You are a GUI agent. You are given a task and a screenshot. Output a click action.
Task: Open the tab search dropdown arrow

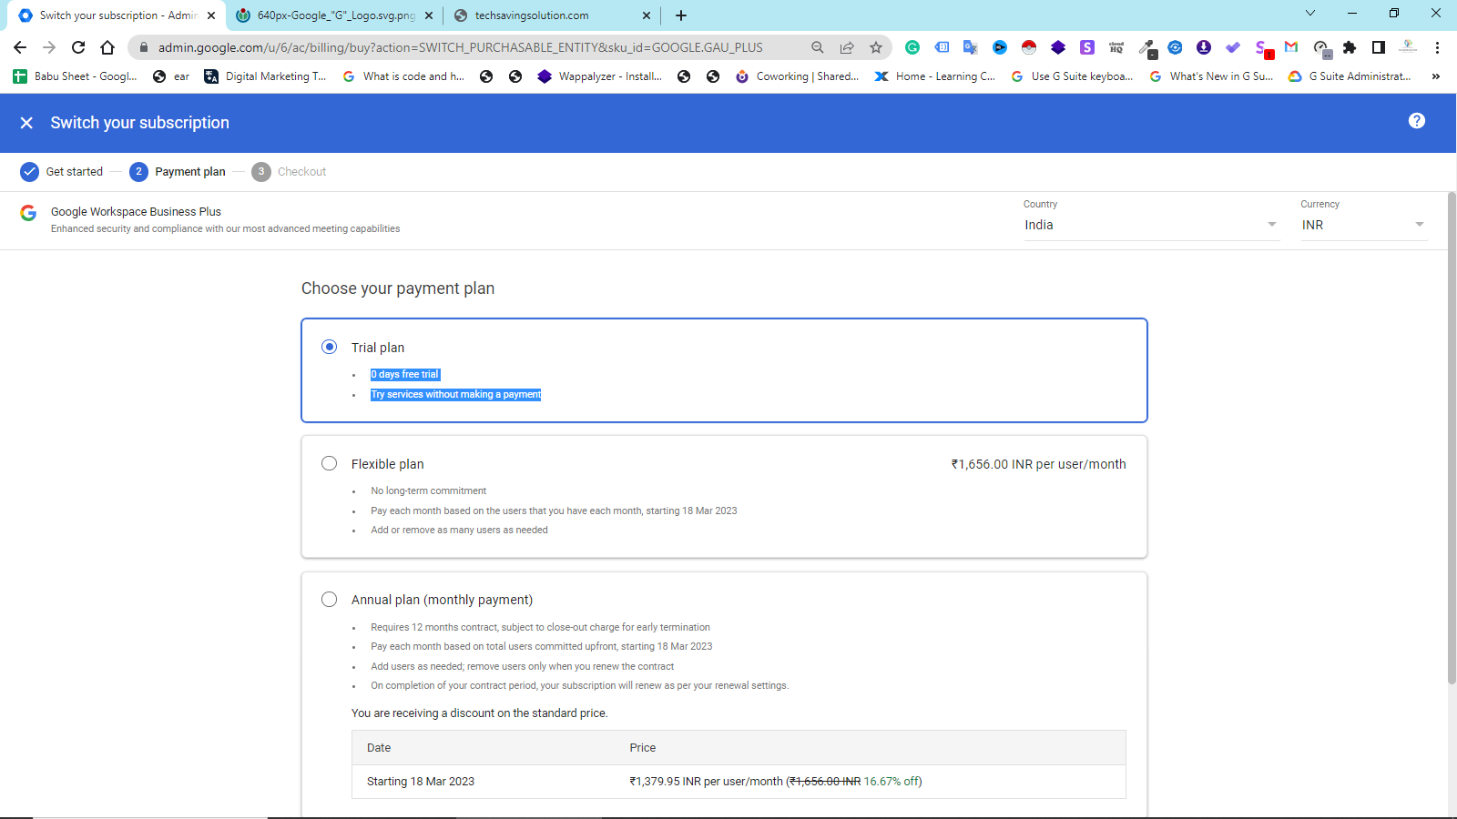[x=1310, y=13]
